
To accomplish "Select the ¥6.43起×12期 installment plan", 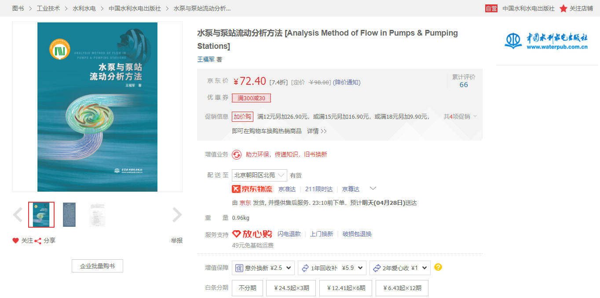I will 401,288.
